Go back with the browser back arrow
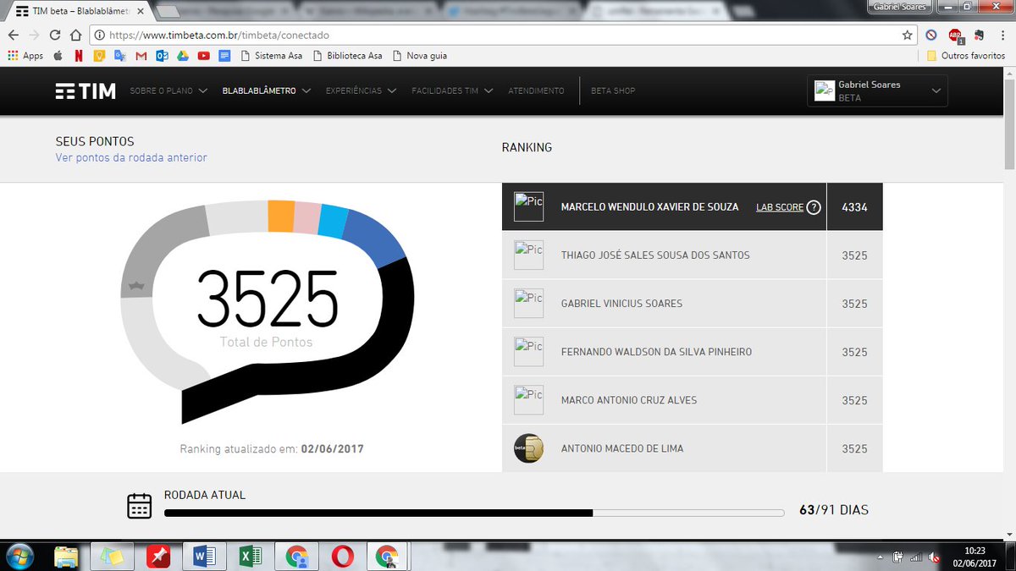The image size is (1016, 571). click(x=14, y=36)
